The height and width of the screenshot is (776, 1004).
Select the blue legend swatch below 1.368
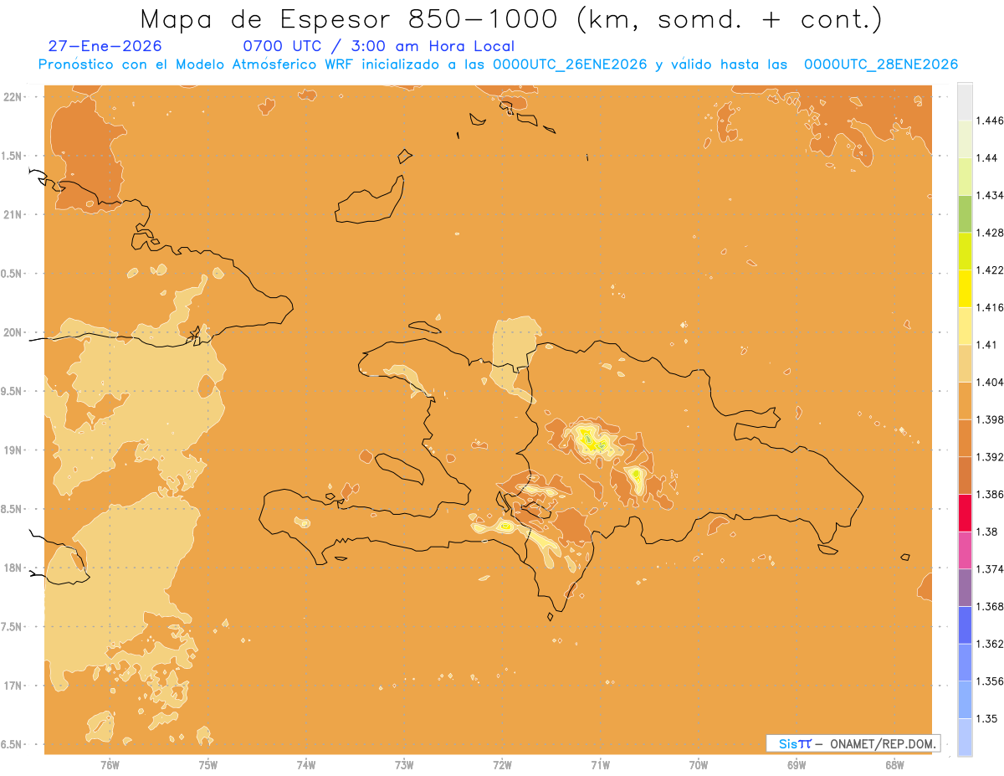click(x=964, y=625)
